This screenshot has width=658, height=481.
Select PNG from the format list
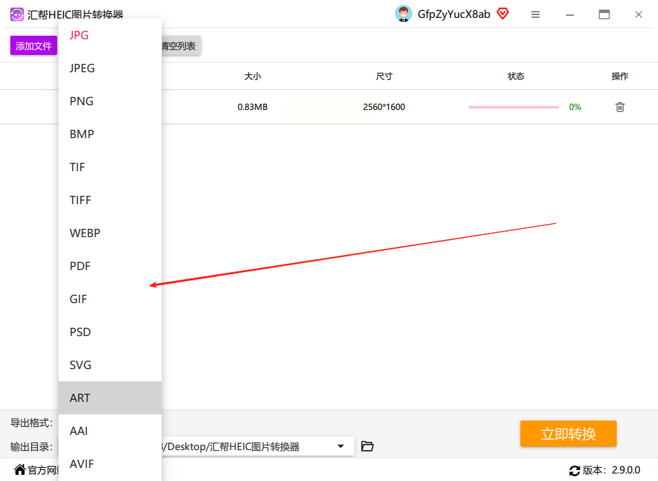click(x=110, y=101)
